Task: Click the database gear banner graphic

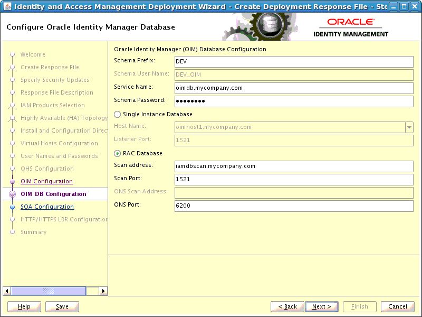Action: [260, 27]
